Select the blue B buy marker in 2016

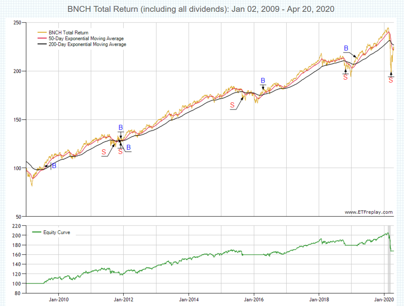point(263,81)
